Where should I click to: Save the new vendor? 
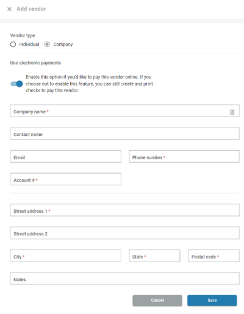click(x=212, y=301)
